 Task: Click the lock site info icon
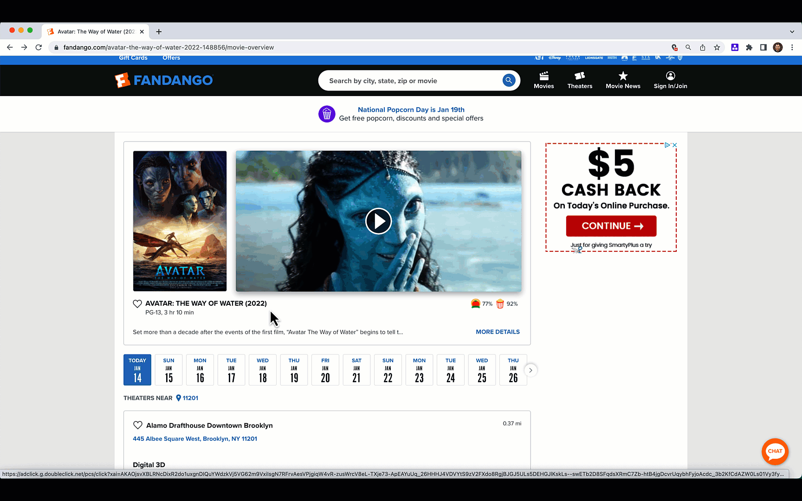point(56,47)
